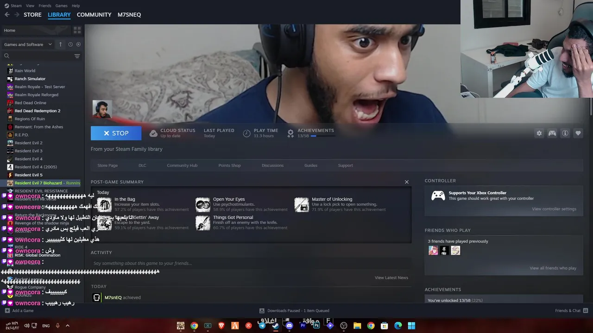Image resolution: width=593 pixels, height=333 pixels.
Task: Click the R.E.P.O. game icon in list
Action: (x=10, y=135)
